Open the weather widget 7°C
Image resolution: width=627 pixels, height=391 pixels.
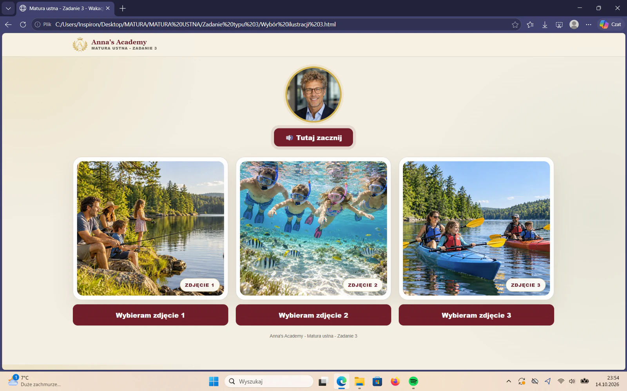coord(34,381)
